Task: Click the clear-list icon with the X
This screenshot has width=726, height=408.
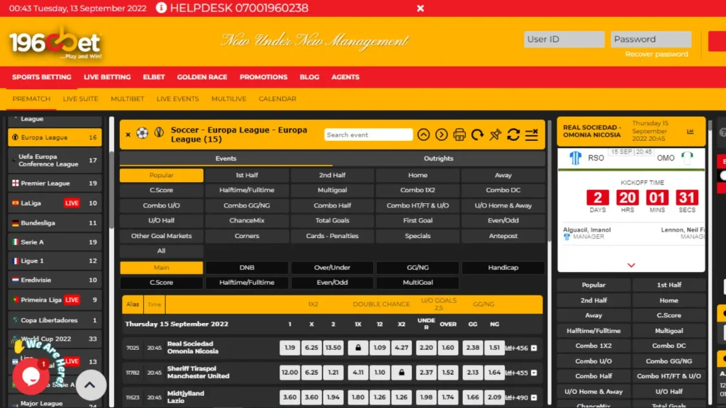Action: (x=532, y=135)
